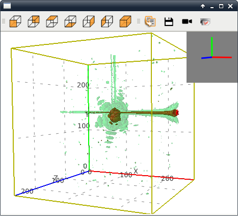Maximize the window using the square button
Image resolution: width=238 pixels, height=216 pixels.
point(221,6)
